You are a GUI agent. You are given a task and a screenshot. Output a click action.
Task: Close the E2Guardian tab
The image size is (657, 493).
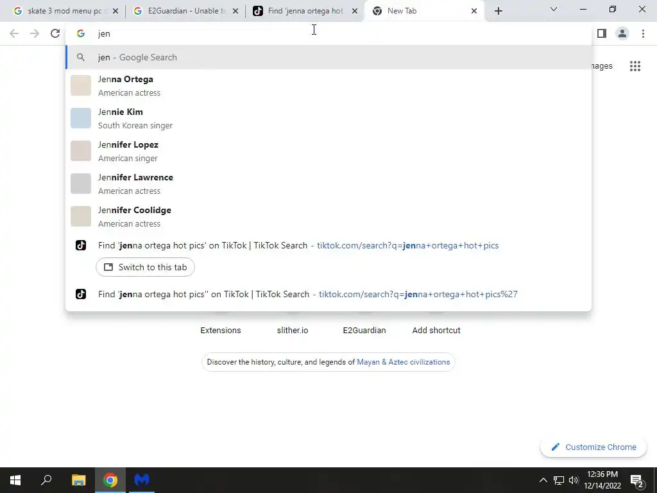tap(235, 11)
